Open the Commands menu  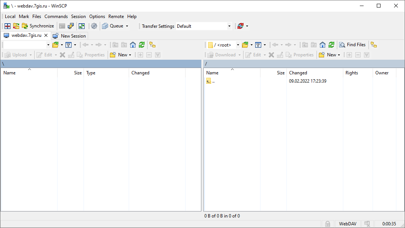tap(56, 17)
